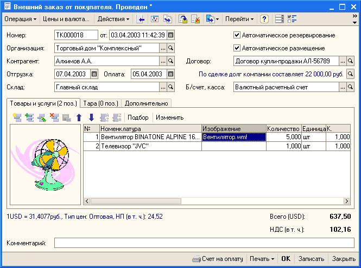Viewport: 361px width, 268px height.
Task: Click the delete row icon with red cross
Action: point(54,117)
